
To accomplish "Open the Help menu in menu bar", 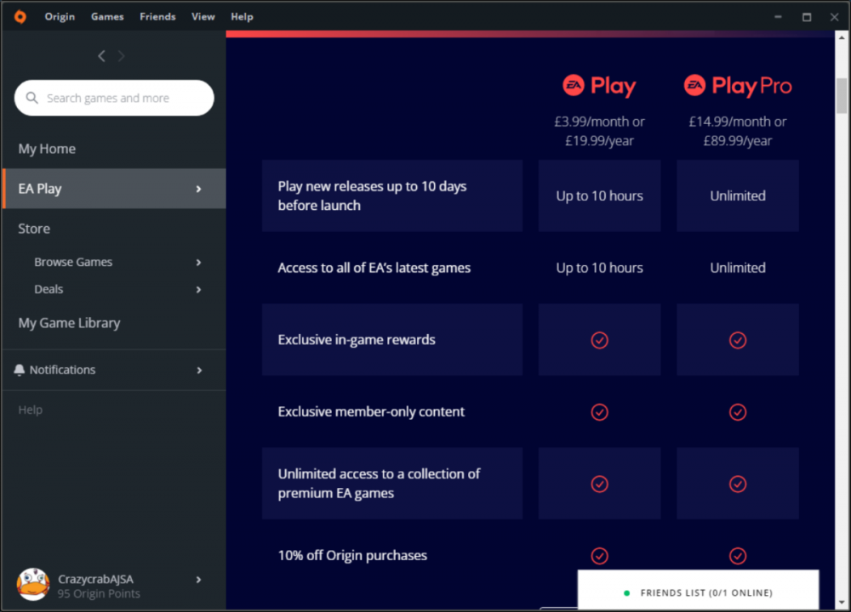I will (x=242, y=17).
